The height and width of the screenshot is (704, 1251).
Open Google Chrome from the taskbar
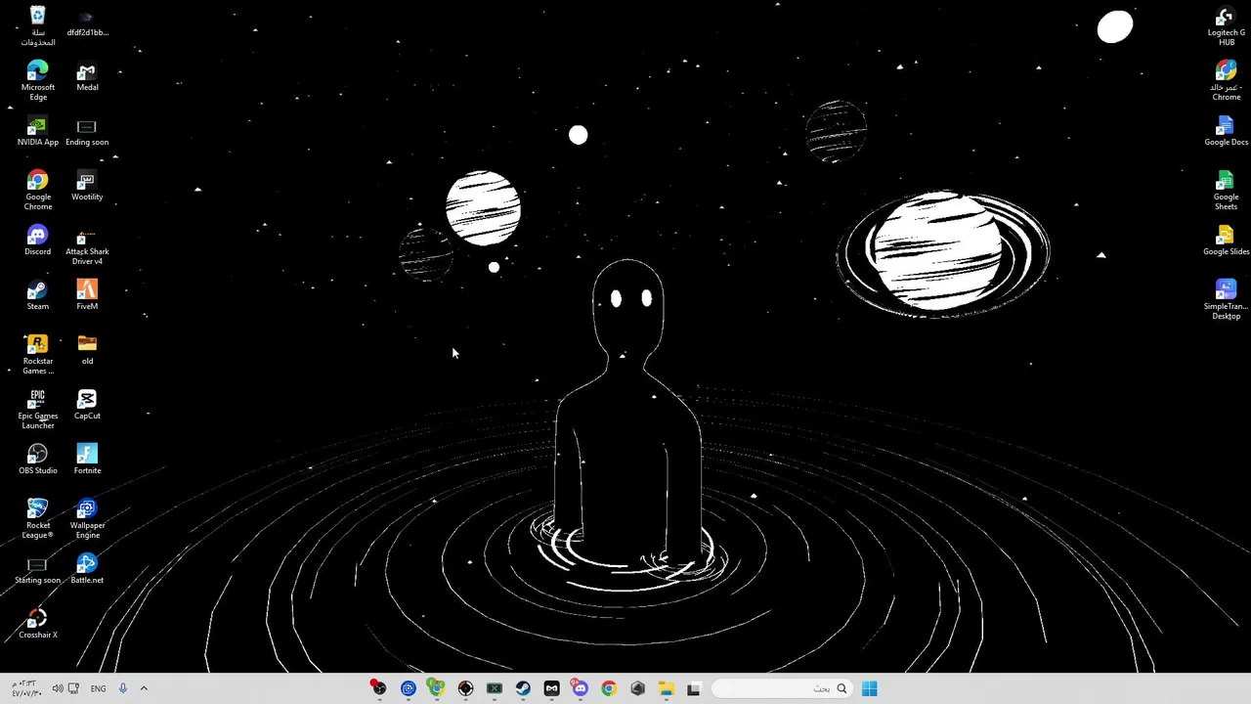[x=609, y=688]
